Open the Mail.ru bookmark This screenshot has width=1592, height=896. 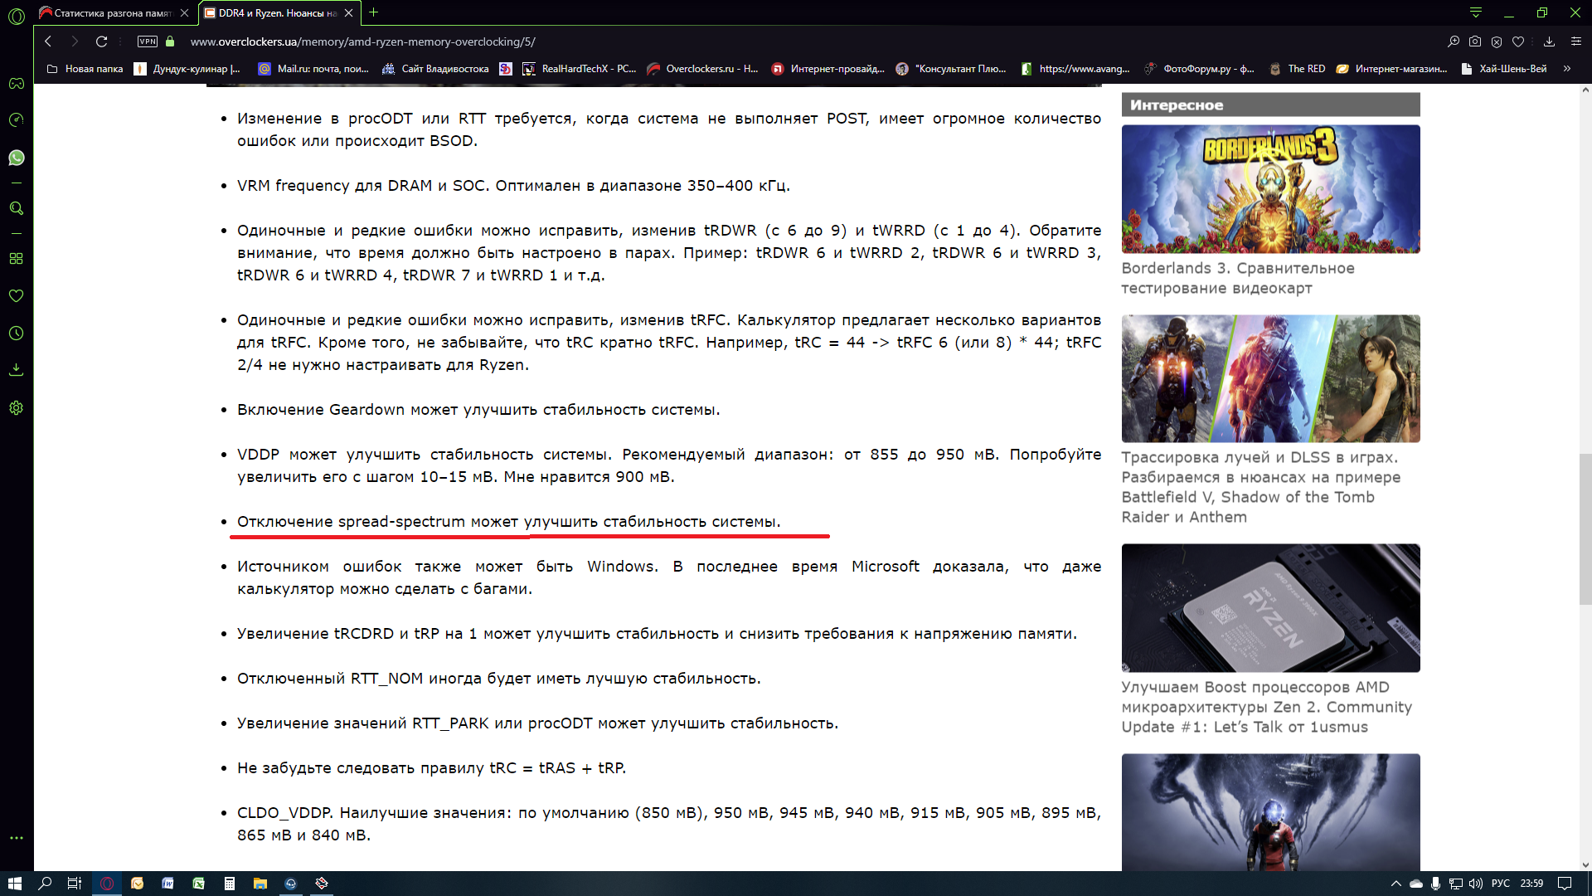click(313, 69)
